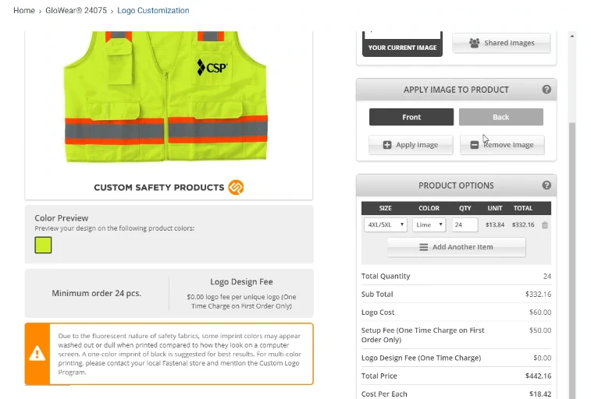Click the Logo Design Fee heading
The height and width of the screenshot is (399, 591).
[x=241, y=281]
